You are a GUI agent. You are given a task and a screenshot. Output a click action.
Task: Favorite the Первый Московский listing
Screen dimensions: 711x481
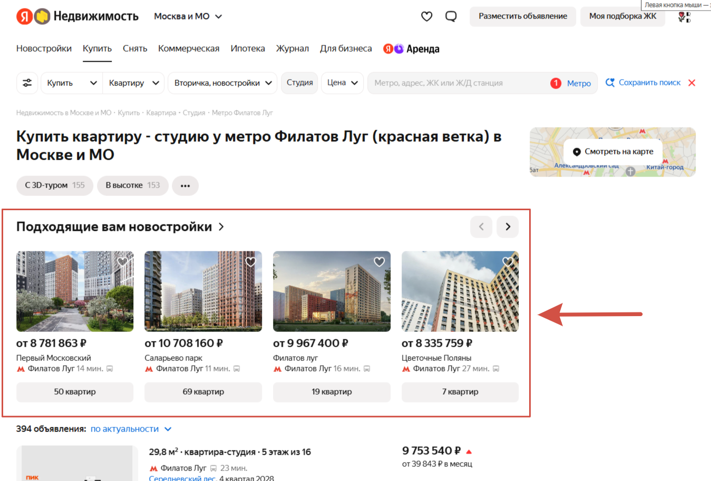tap(123, 262)
